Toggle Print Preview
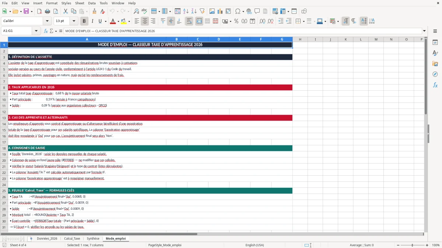 click(x=56, y=11)
